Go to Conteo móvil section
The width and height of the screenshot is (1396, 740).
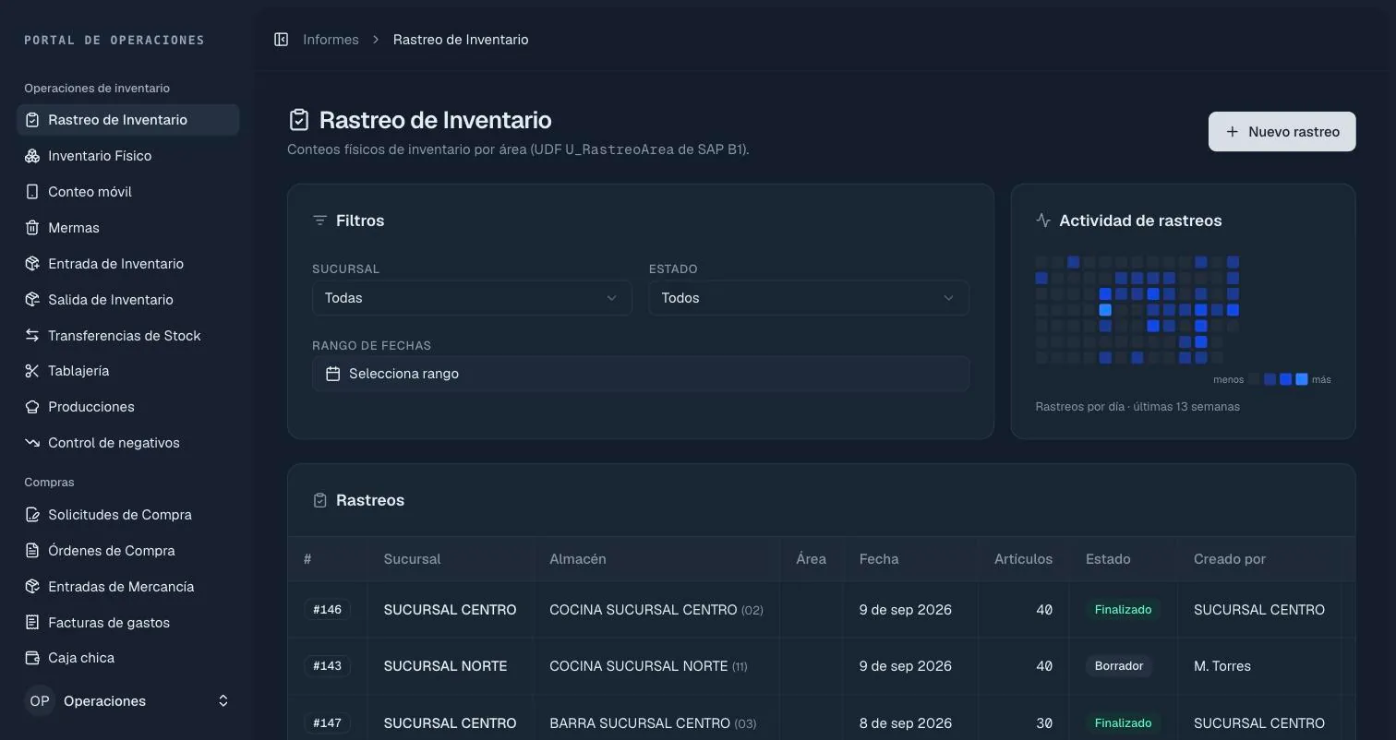click(x=128, y=192)
